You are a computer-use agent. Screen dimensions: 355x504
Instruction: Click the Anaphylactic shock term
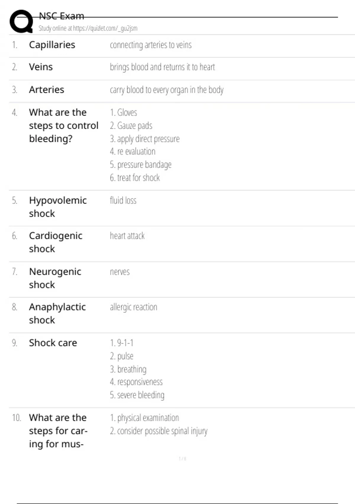(57, 313)
